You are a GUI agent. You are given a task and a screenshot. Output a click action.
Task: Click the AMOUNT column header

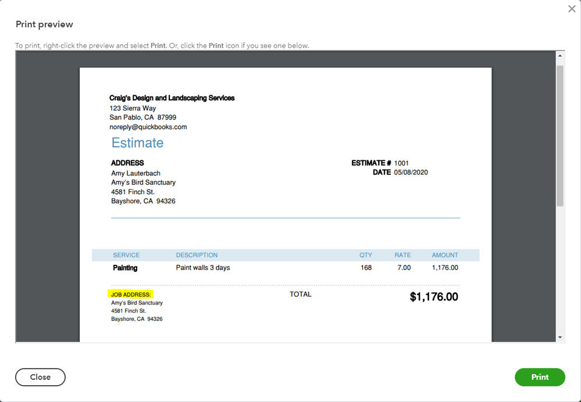coord(445,255)
